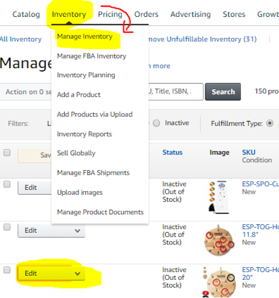Click the Search button
The height and width of the screenshot is (298, 279).
pos(223,92)
